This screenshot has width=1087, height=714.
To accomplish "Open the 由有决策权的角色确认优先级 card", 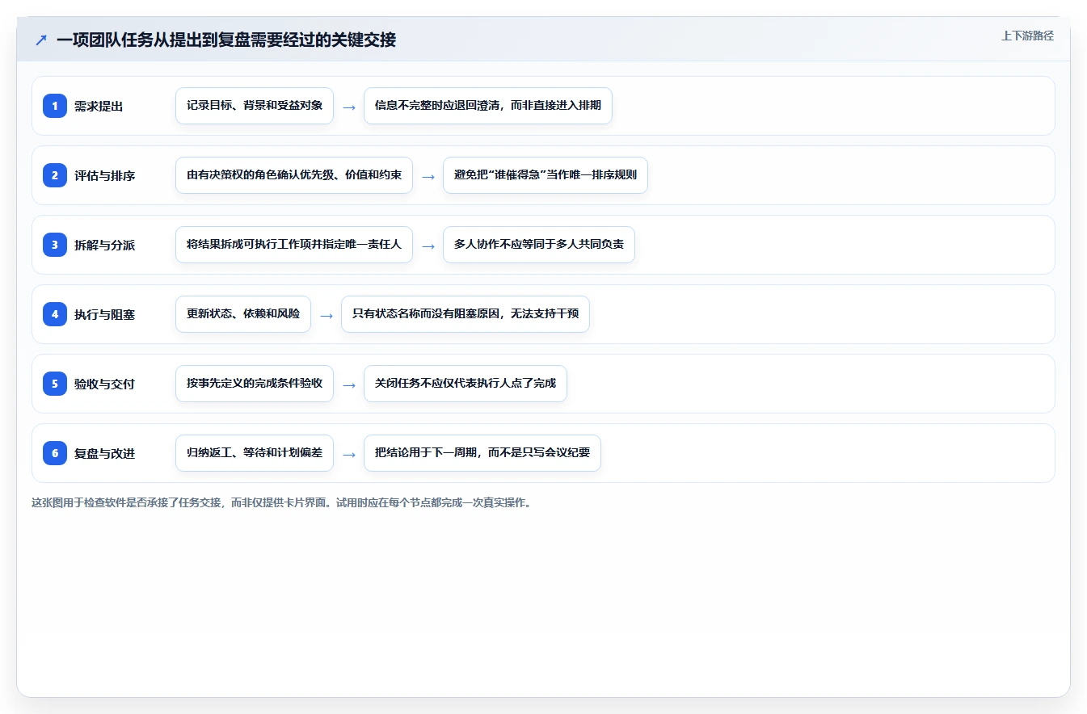I will [294, 175].
